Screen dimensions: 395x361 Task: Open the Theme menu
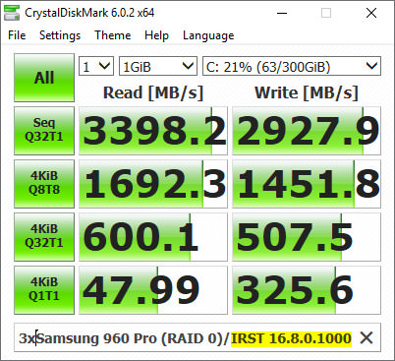(113, 35)
